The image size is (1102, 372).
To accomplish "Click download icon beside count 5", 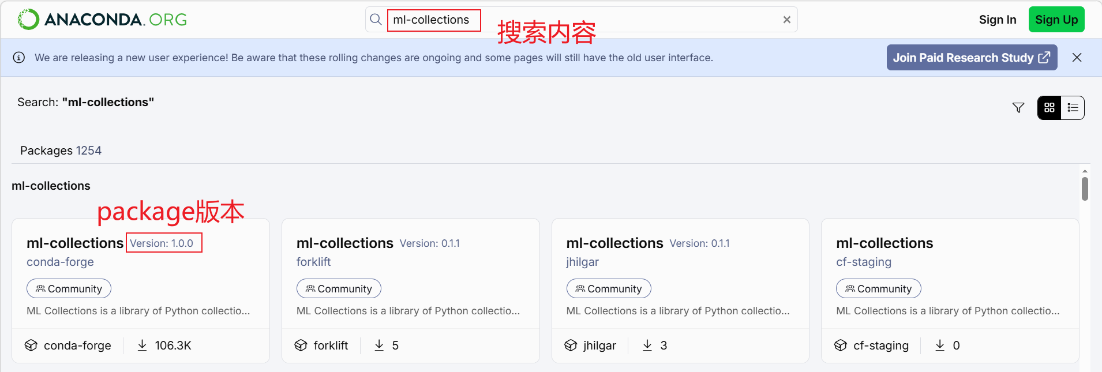I will pyautogui.click(x=379, y=345).
